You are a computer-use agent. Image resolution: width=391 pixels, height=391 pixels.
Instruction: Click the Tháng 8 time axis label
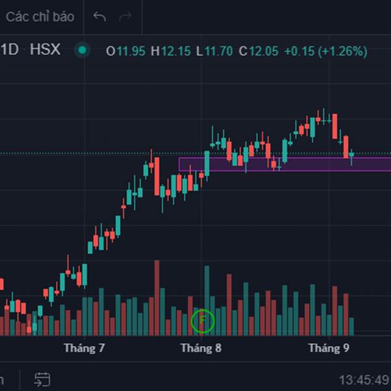[x=201, y=348]
